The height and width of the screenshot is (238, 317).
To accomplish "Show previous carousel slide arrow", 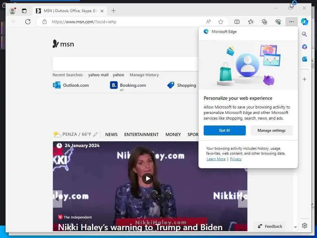I will click(x=57, y=199).
